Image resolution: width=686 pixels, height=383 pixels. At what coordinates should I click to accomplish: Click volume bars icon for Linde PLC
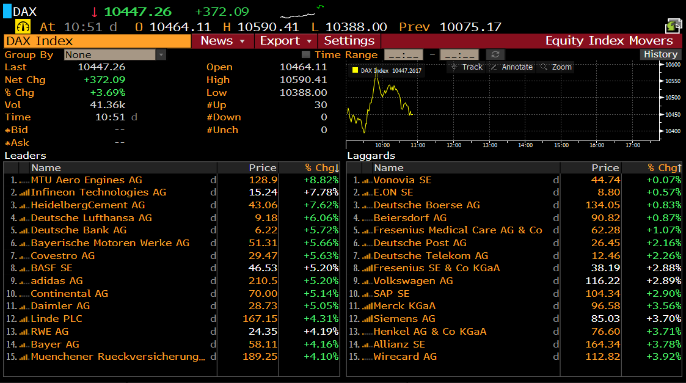click(x=24, y=319)
